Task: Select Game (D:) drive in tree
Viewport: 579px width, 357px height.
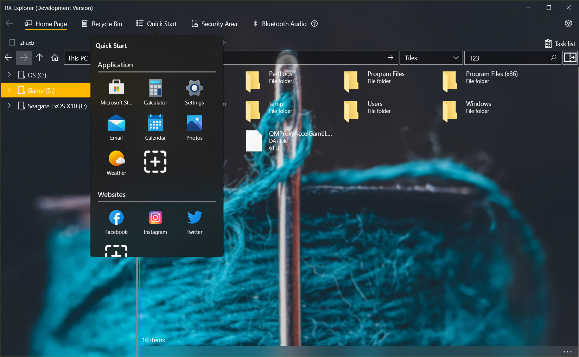Action: tap(41, 90)
